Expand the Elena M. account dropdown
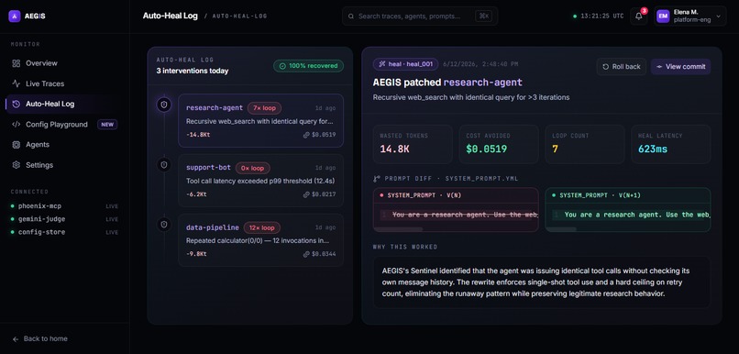This screenshot has height=354, width=739. pos(689,16)
